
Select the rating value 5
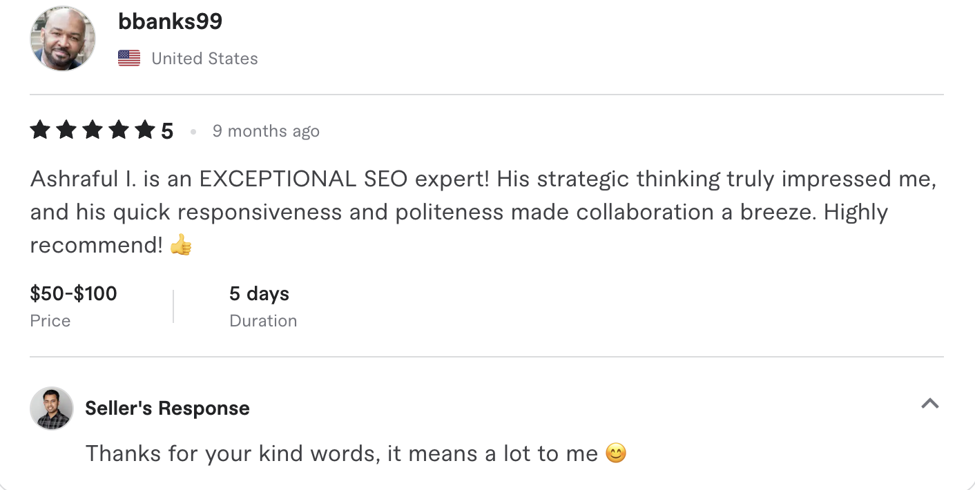tap(168, 130)
